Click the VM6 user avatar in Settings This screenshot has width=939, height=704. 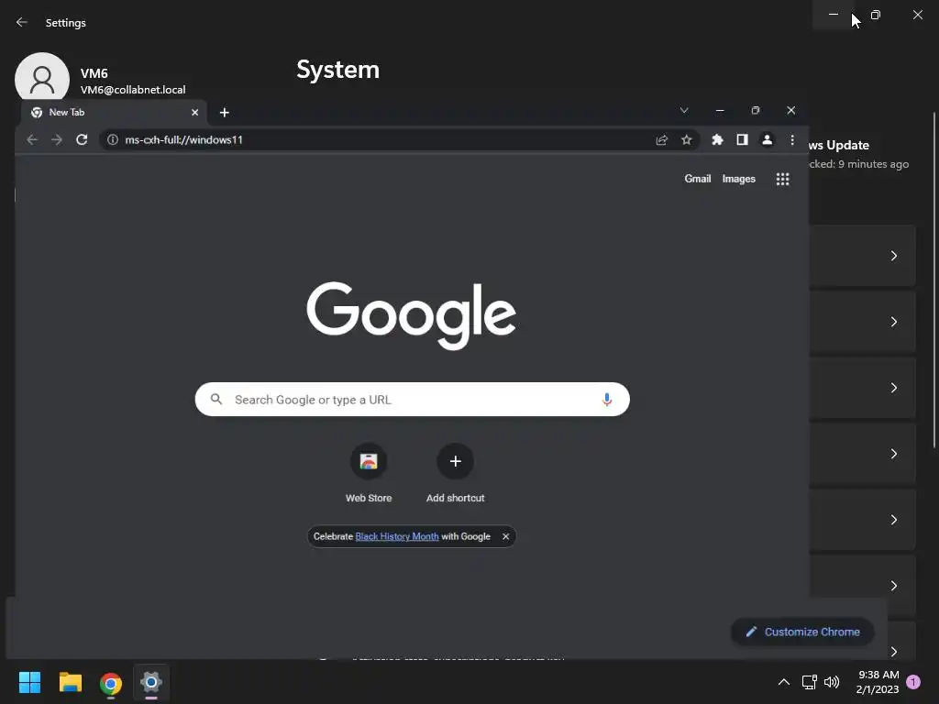coord(42,77)
